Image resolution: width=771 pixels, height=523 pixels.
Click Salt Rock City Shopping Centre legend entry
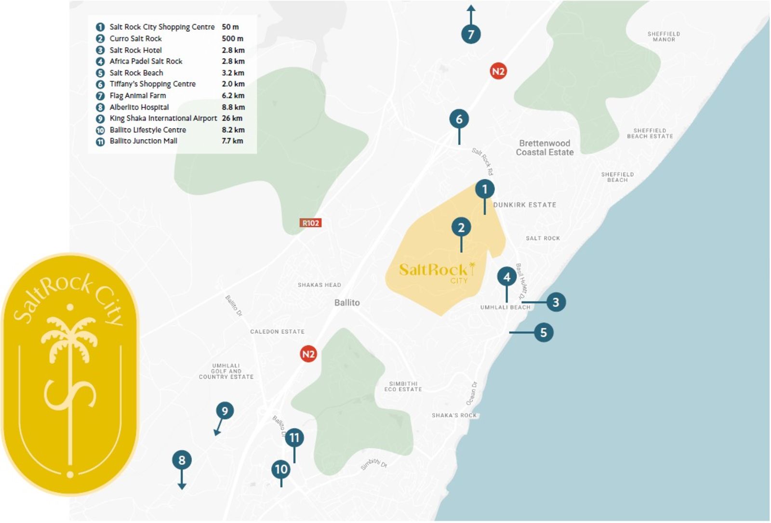[161, 27]
